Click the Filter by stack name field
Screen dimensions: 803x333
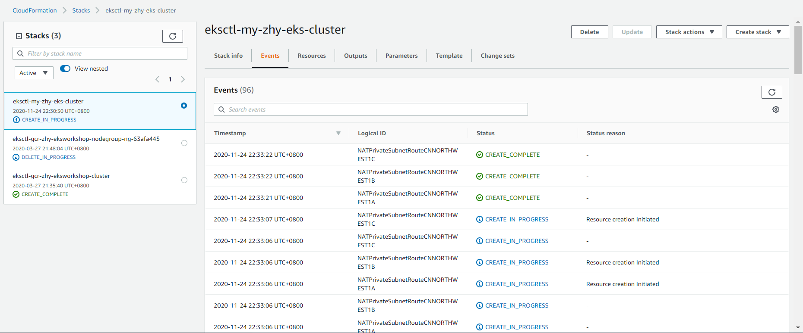coord(100,53)
